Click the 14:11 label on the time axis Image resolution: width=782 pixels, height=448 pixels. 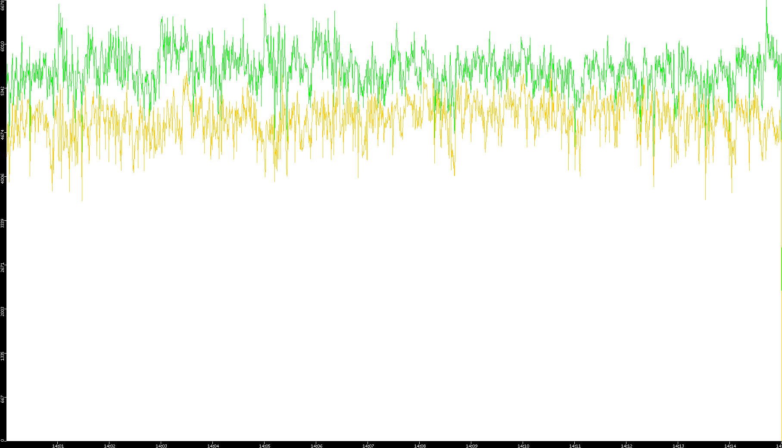pyautogui.click(x=575, y=446)
